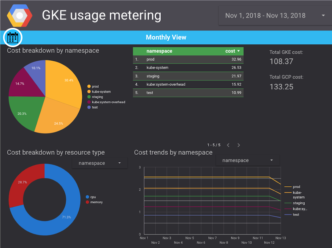Click the kube-system legend swatch in pie chart
This screenshot has height=248, width=332.
(89, 92)
